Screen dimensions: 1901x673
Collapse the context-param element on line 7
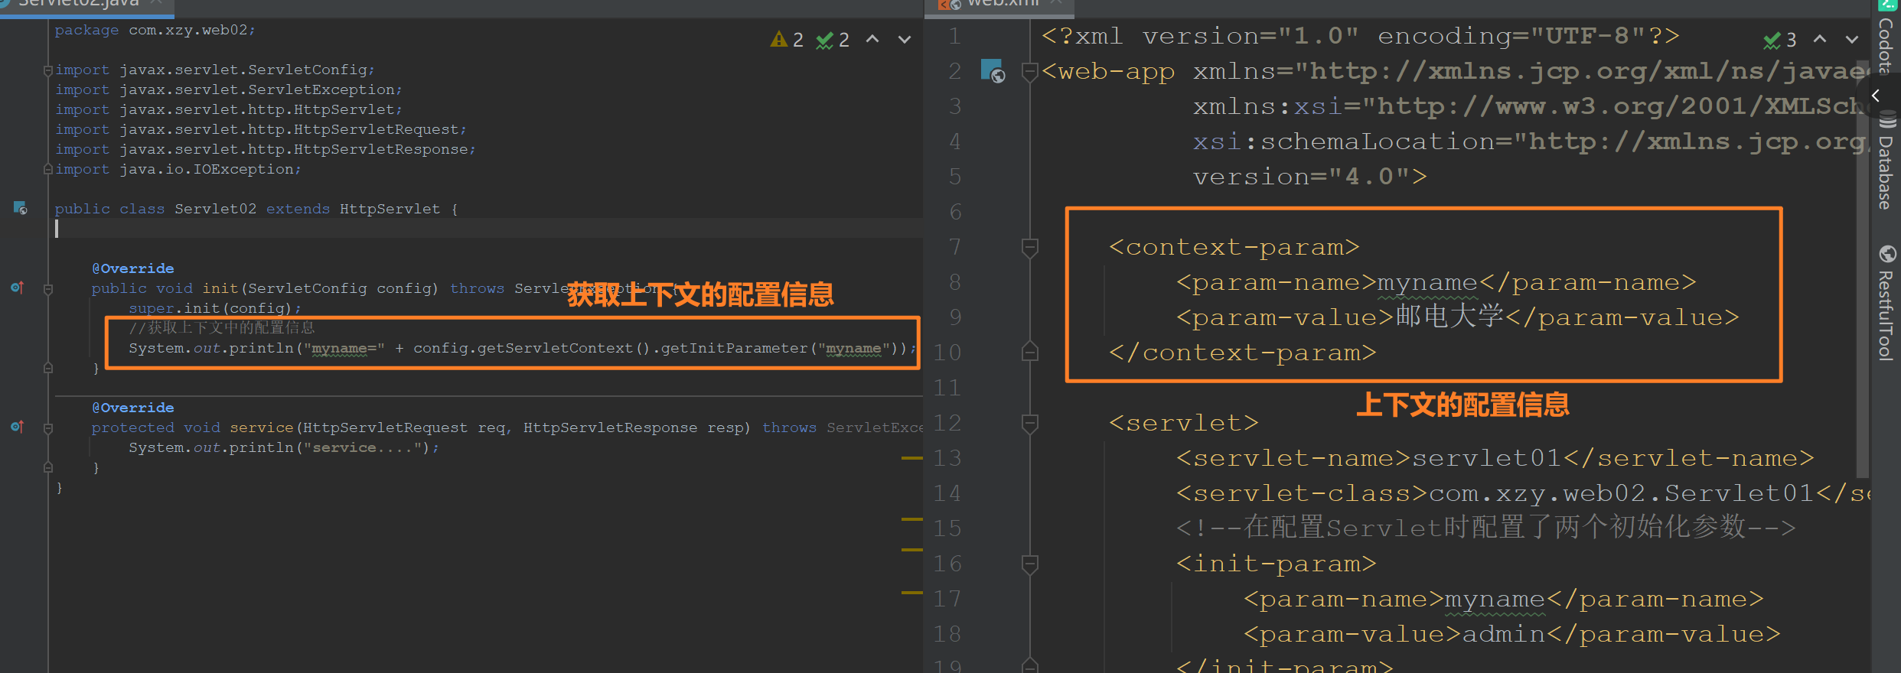click(x=1030, y=248)
